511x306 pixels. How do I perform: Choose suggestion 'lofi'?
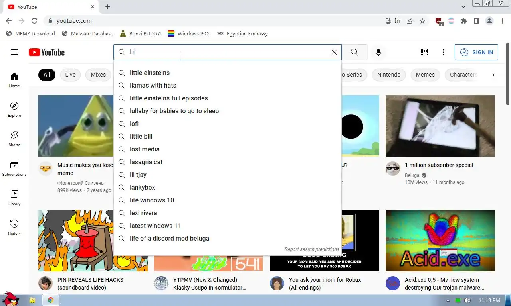tap(228, 124)
